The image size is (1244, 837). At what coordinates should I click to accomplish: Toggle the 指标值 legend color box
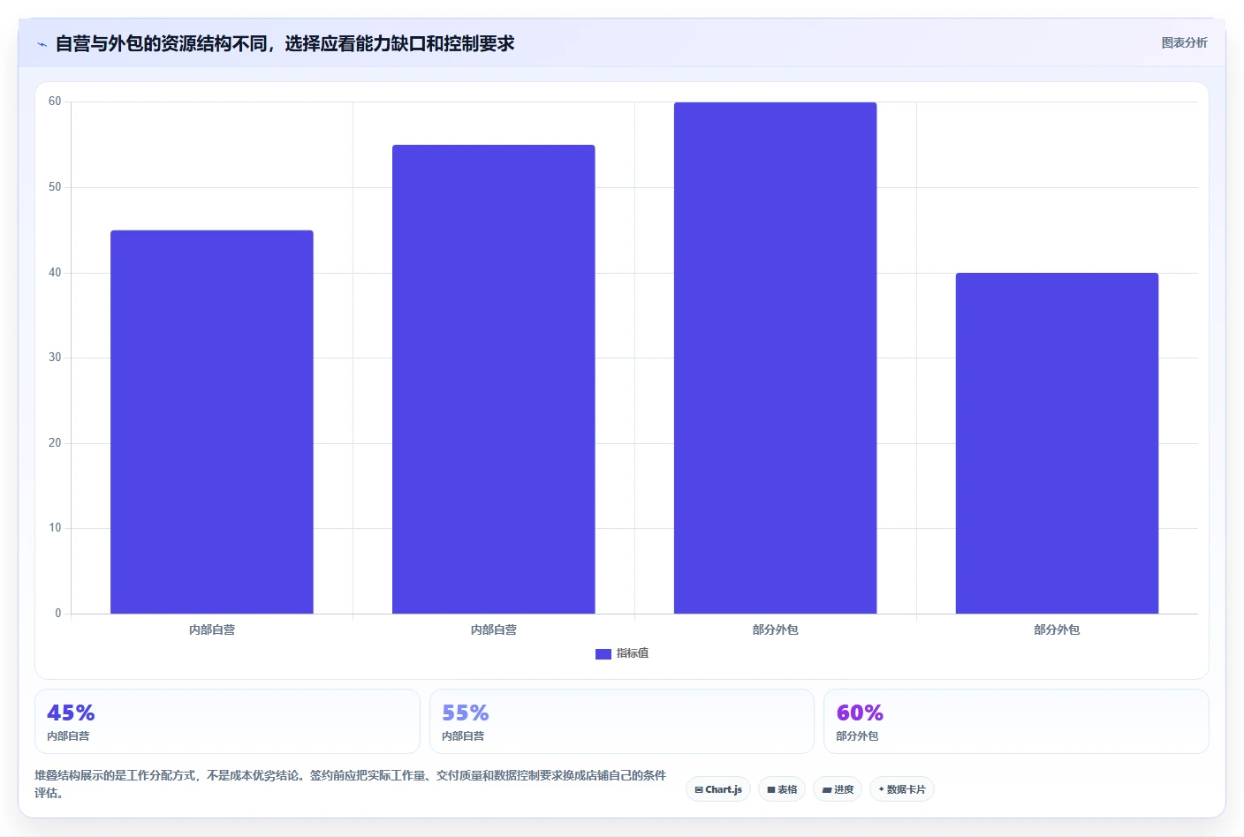(603, 654)
